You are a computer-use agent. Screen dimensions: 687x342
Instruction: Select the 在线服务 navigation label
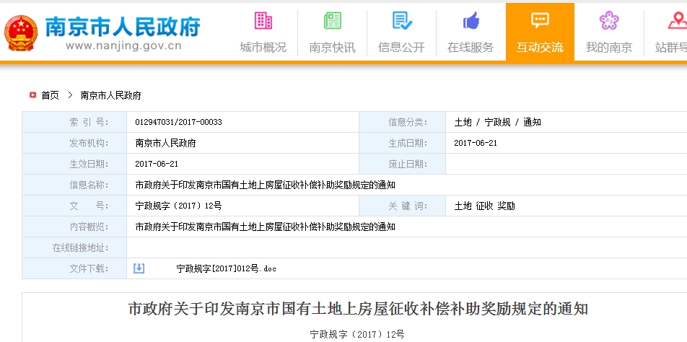471,48
